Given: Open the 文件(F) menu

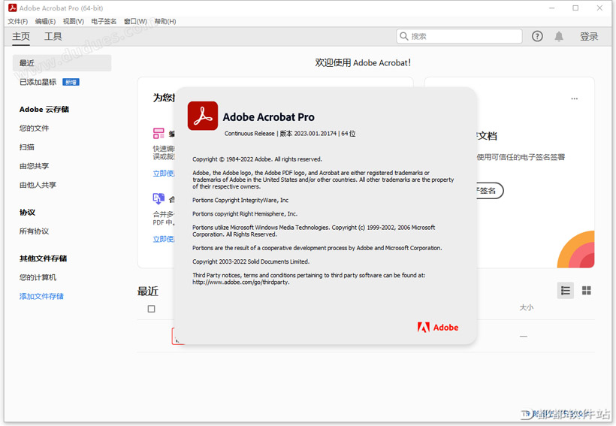Looking at the screenshot, I should (18, 21).
